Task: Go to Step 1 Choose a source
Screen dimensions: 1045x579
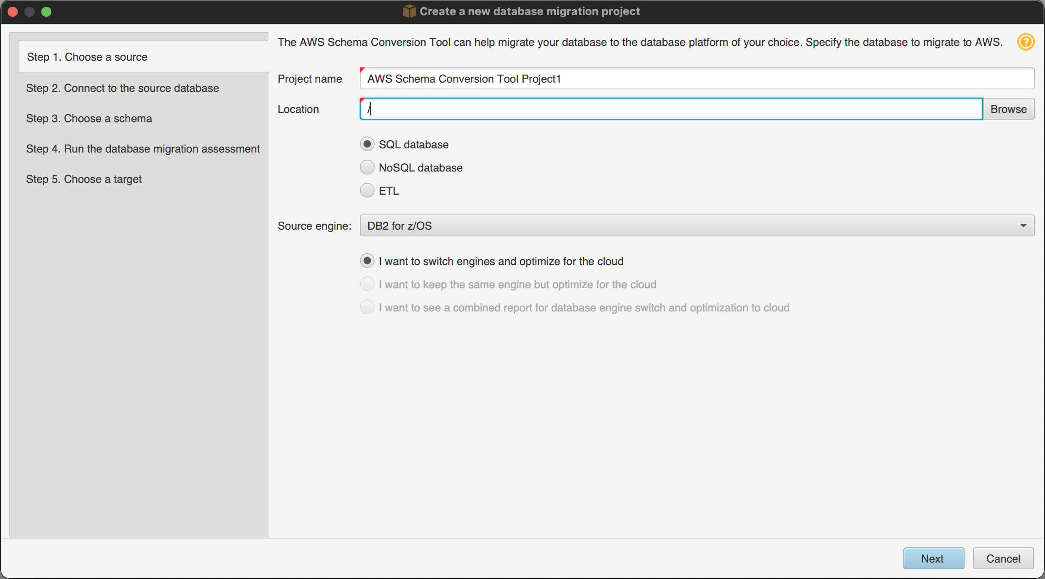Action: pyautogui.click(x=87, y=57)
